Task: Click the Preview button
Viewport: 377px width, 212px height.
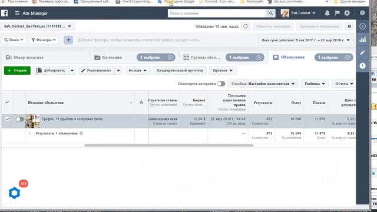Action: 180,71
